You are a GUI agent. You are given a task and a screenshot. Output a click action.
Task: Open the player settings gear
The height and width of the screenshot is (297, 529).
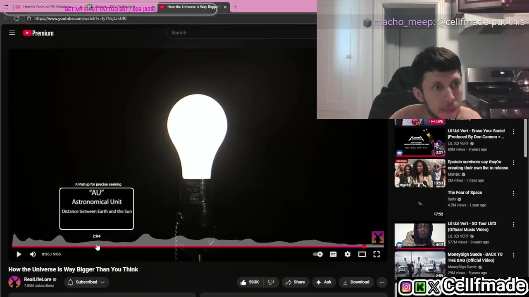(x=348, y=255)
